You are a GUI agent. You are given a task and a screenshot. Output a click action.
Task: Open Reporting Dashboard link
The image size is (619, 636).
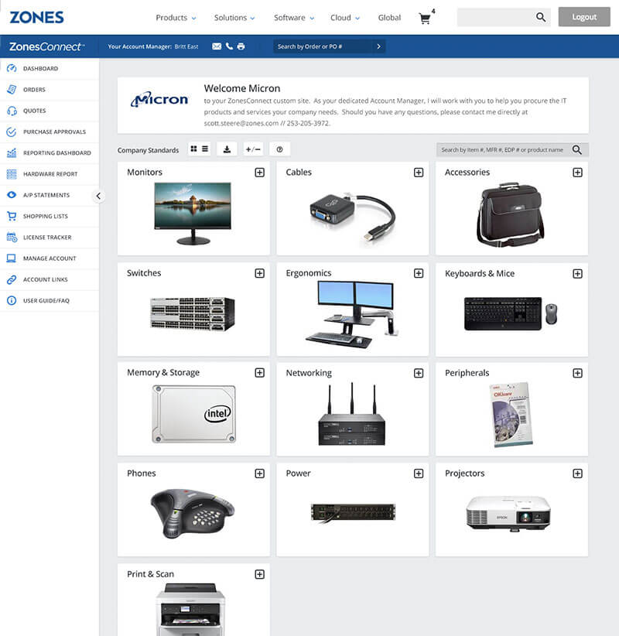pos(56,152)
